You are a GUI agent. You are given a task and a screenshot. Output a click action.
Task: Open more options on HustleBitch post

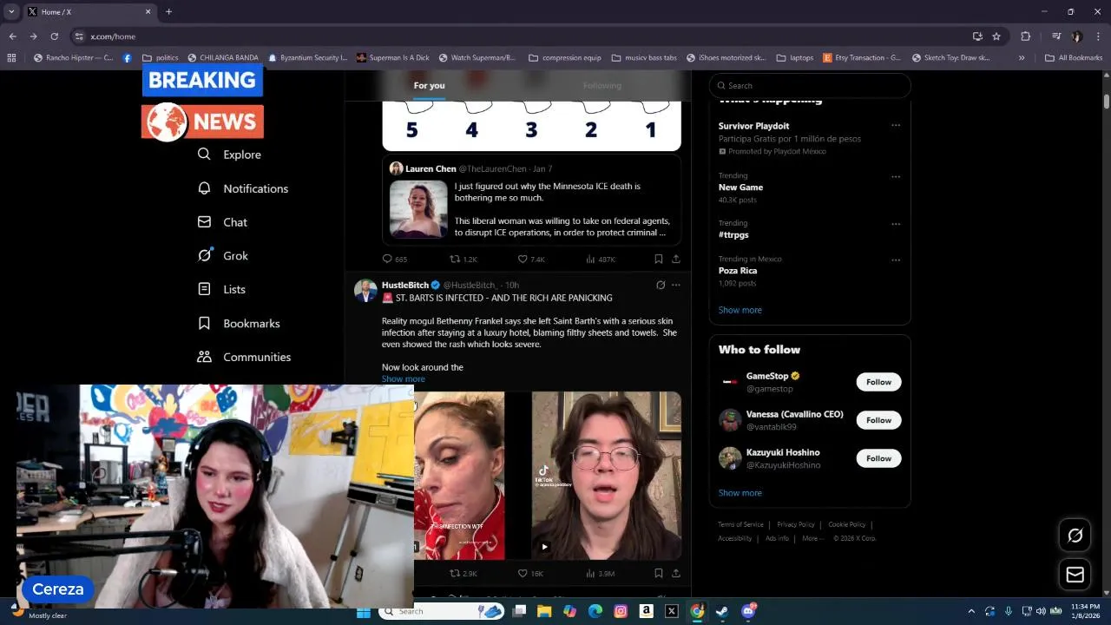click(676, 285)
